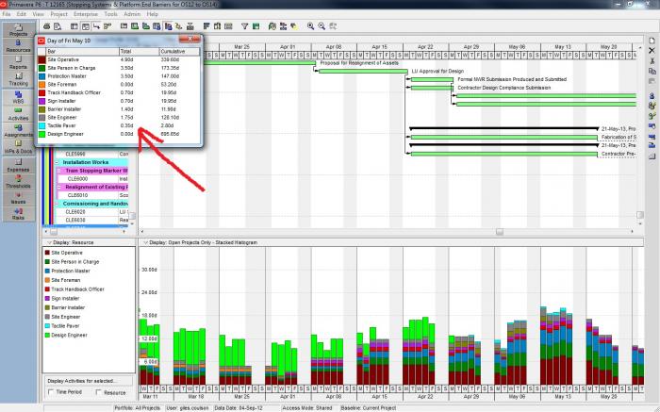660x412 pixels.
Task: Click the Progress Spotlight toolbar icon
Action: (x=294, y=26)
